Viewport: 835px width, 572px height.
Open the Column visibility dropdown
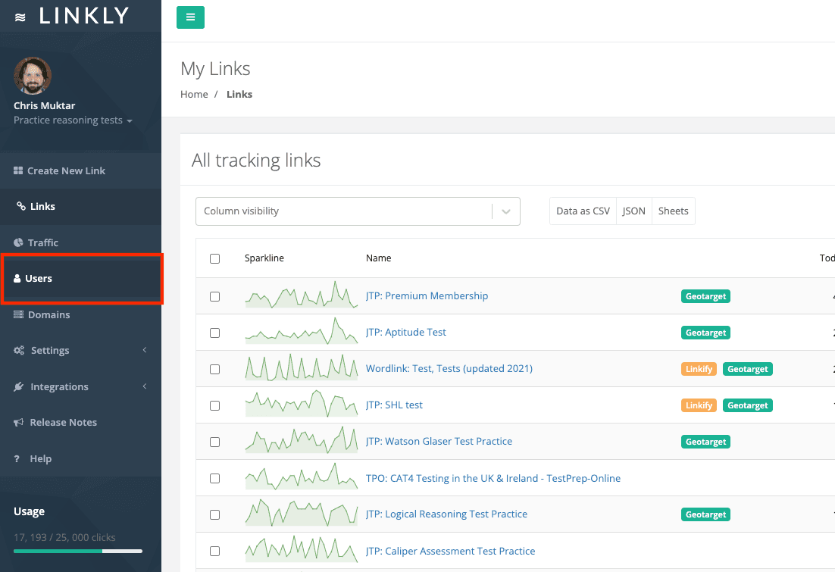click(358, 211)
